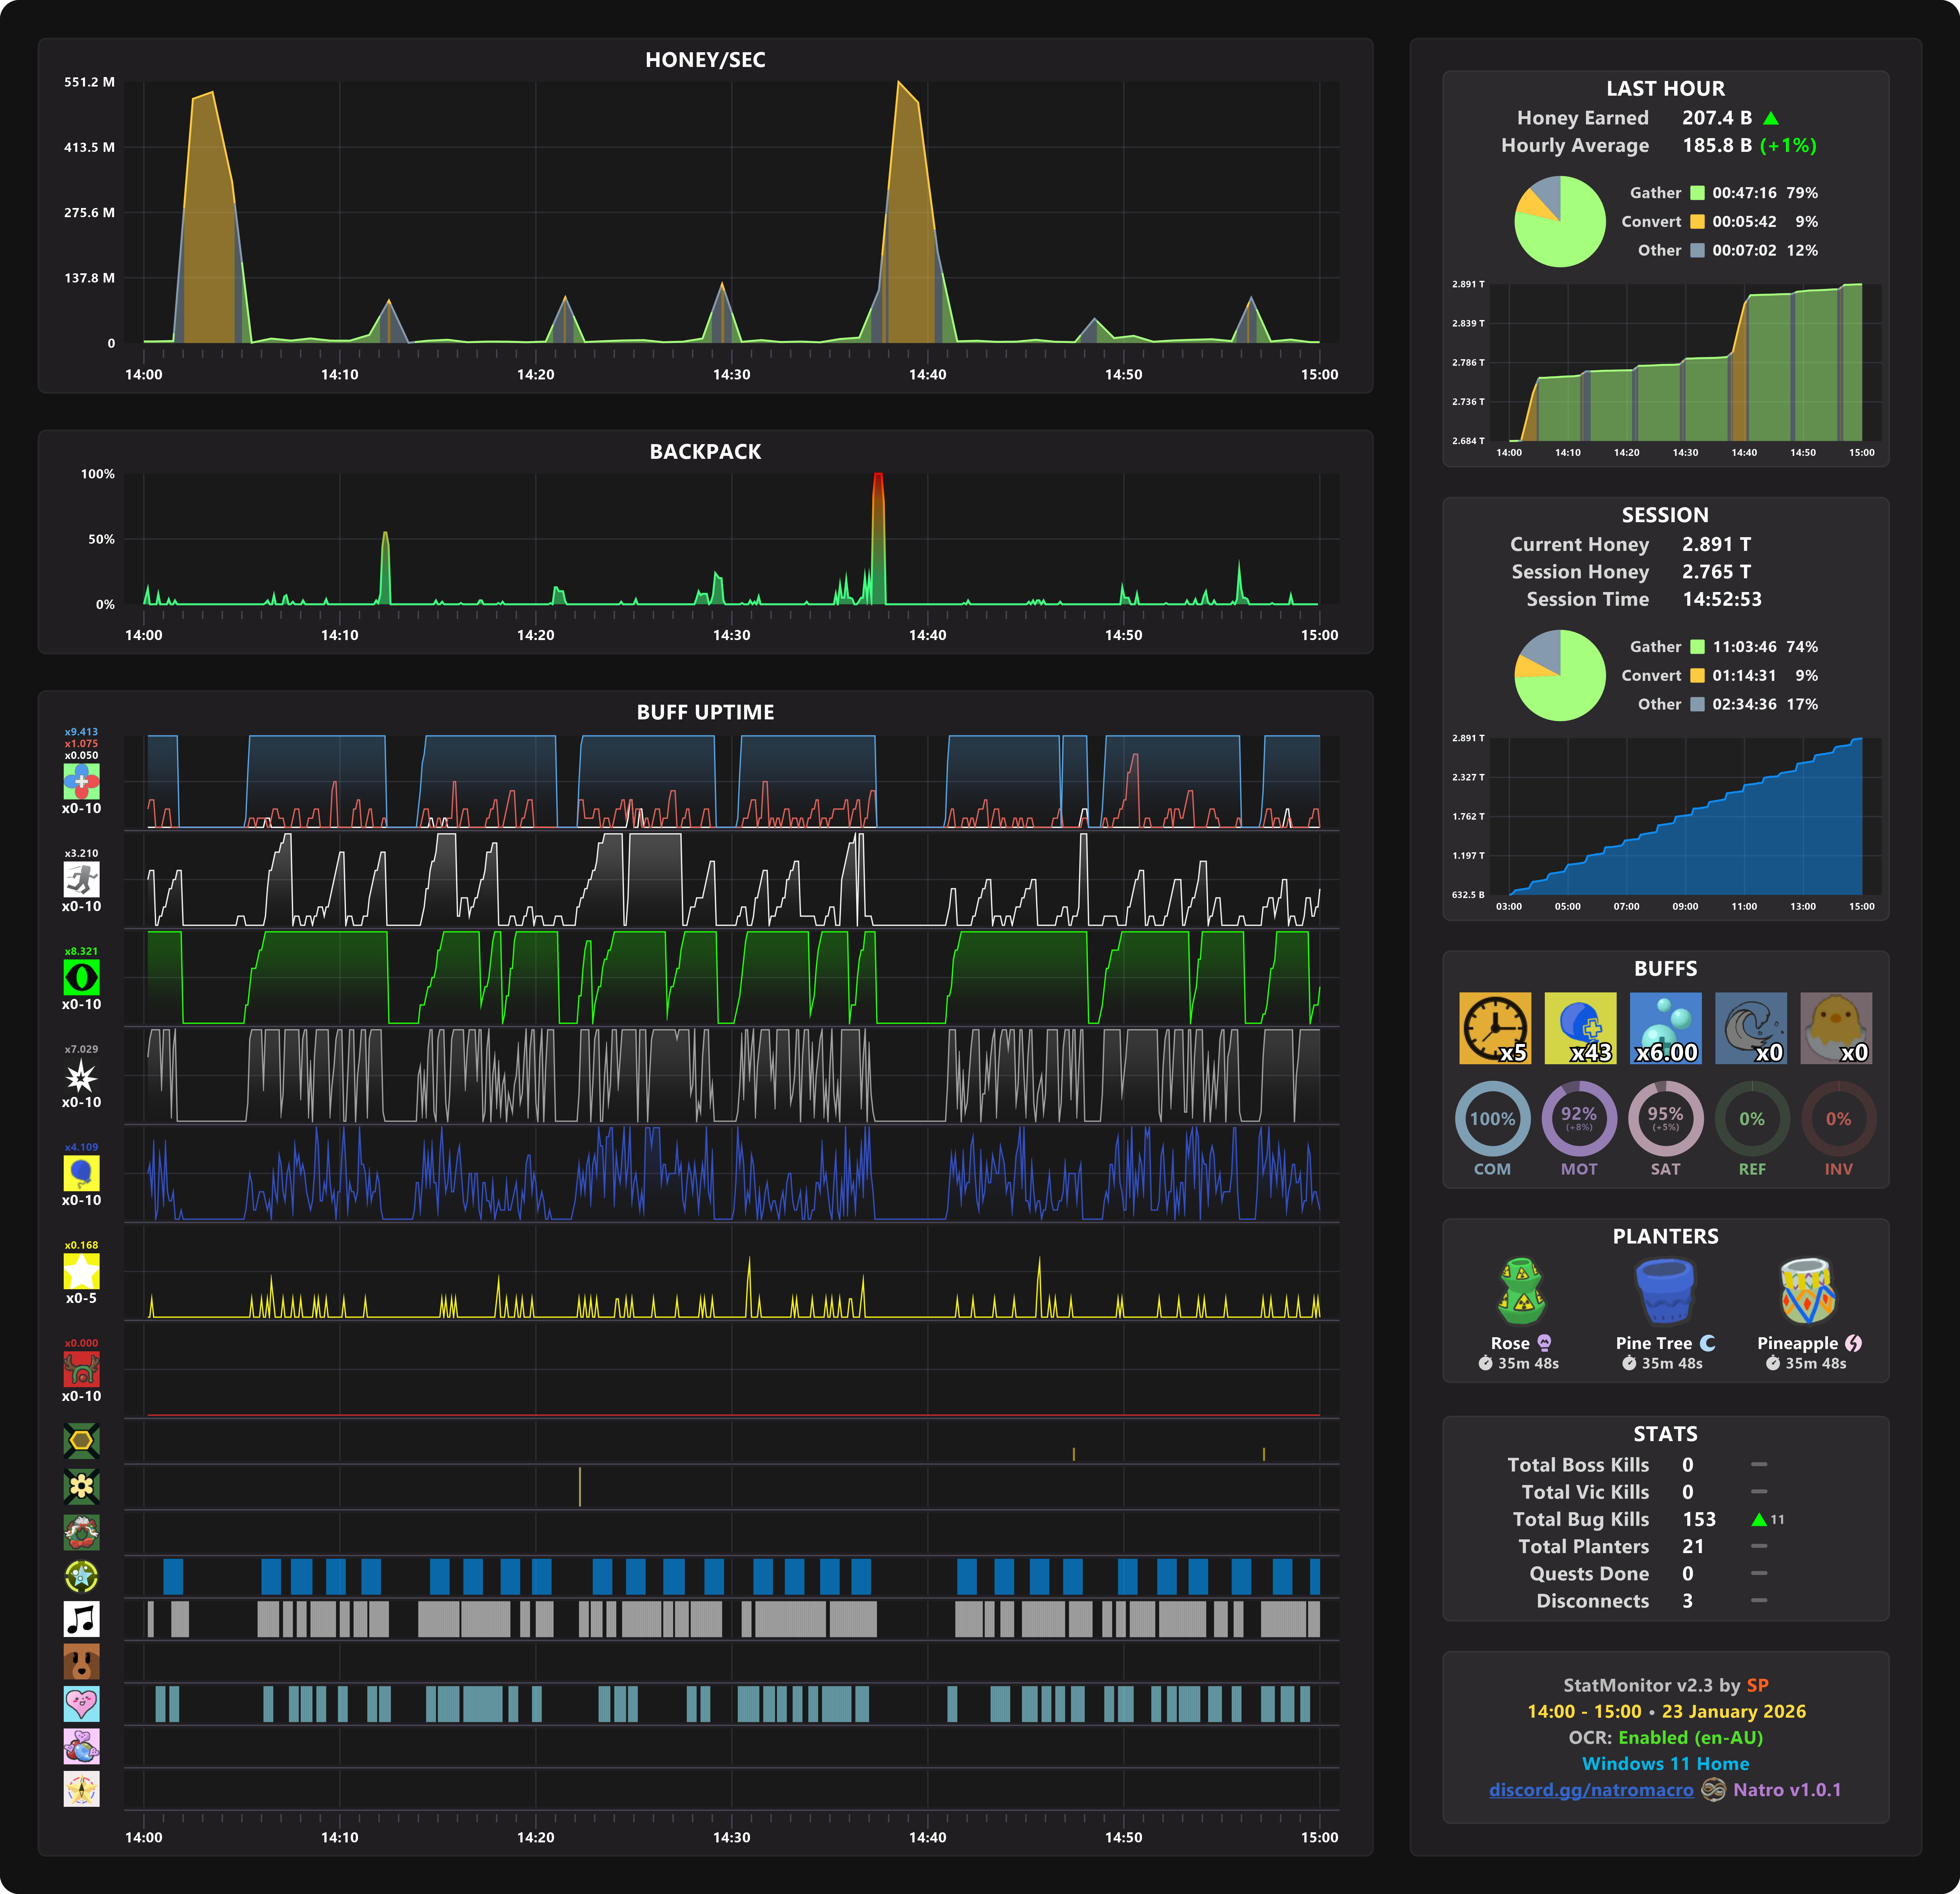Click the green radioactive Rose planter
The width and height of the screenshot is (1960, 1894).
[x=1521, y=1291]
